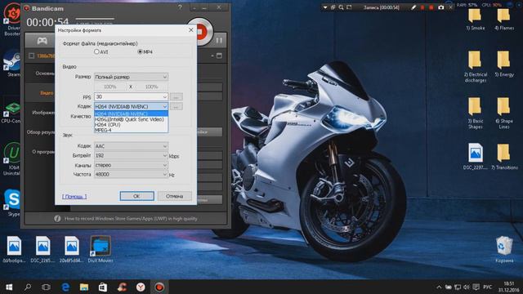The image size is (523, 294).
Task: Select the AVI file format radio button
Action: (96, 51)
